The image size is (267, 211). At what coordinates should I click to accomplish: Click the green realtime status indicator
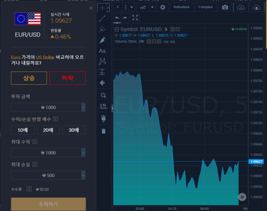point(239,29)
